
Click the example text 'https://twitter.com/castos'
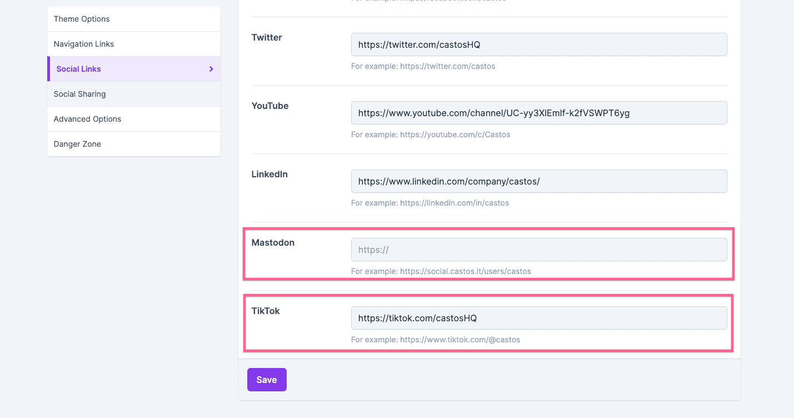[447, 66]
